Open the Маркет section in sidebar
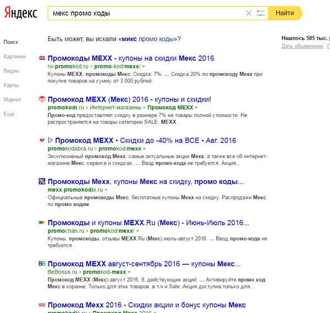 pos(13,99)
